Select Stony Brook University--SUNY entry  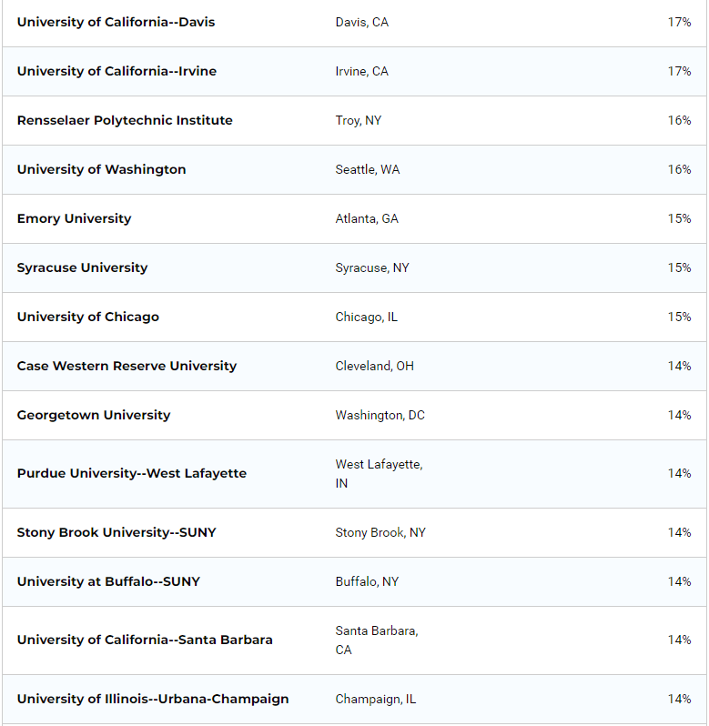pyautogui.click(x=116, y=532)
